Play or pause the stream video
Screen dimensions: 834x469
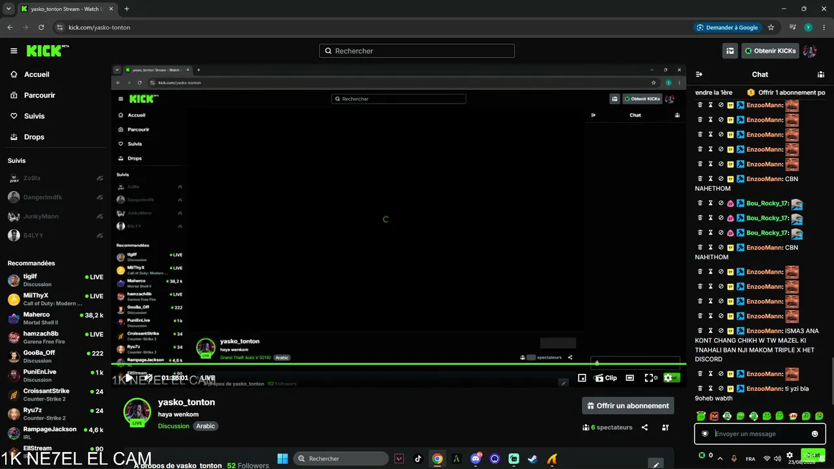pos(129,378)
